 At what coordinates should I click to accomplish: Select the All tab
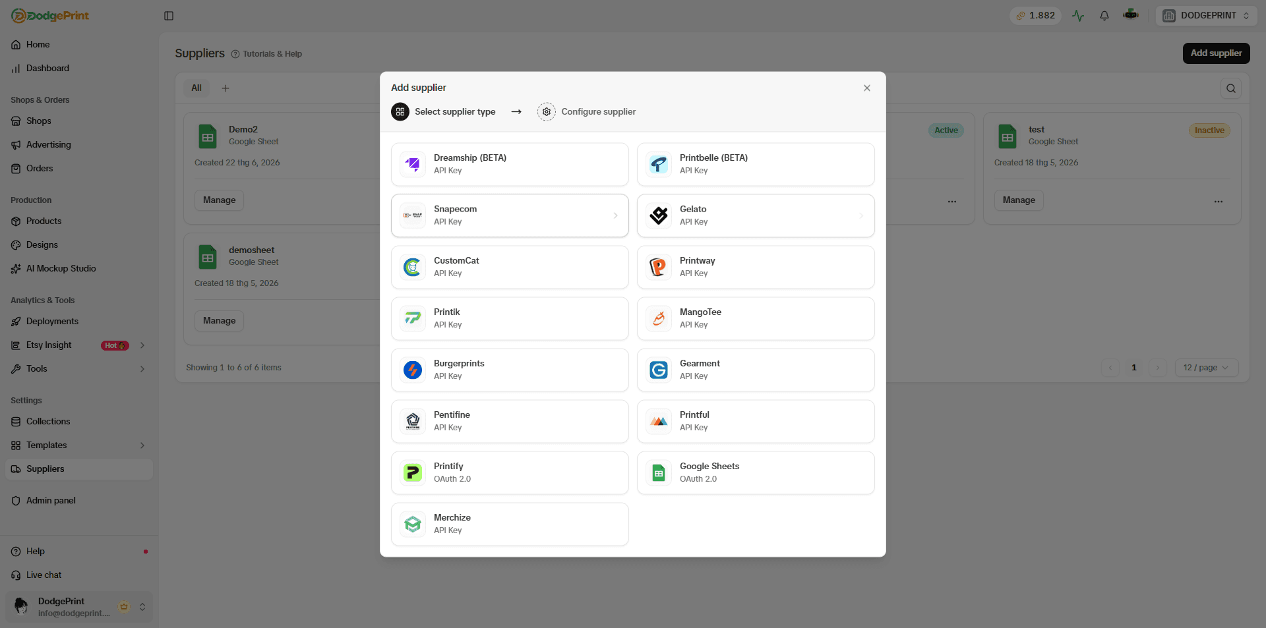pyautogui.click(x=196, y=88)
